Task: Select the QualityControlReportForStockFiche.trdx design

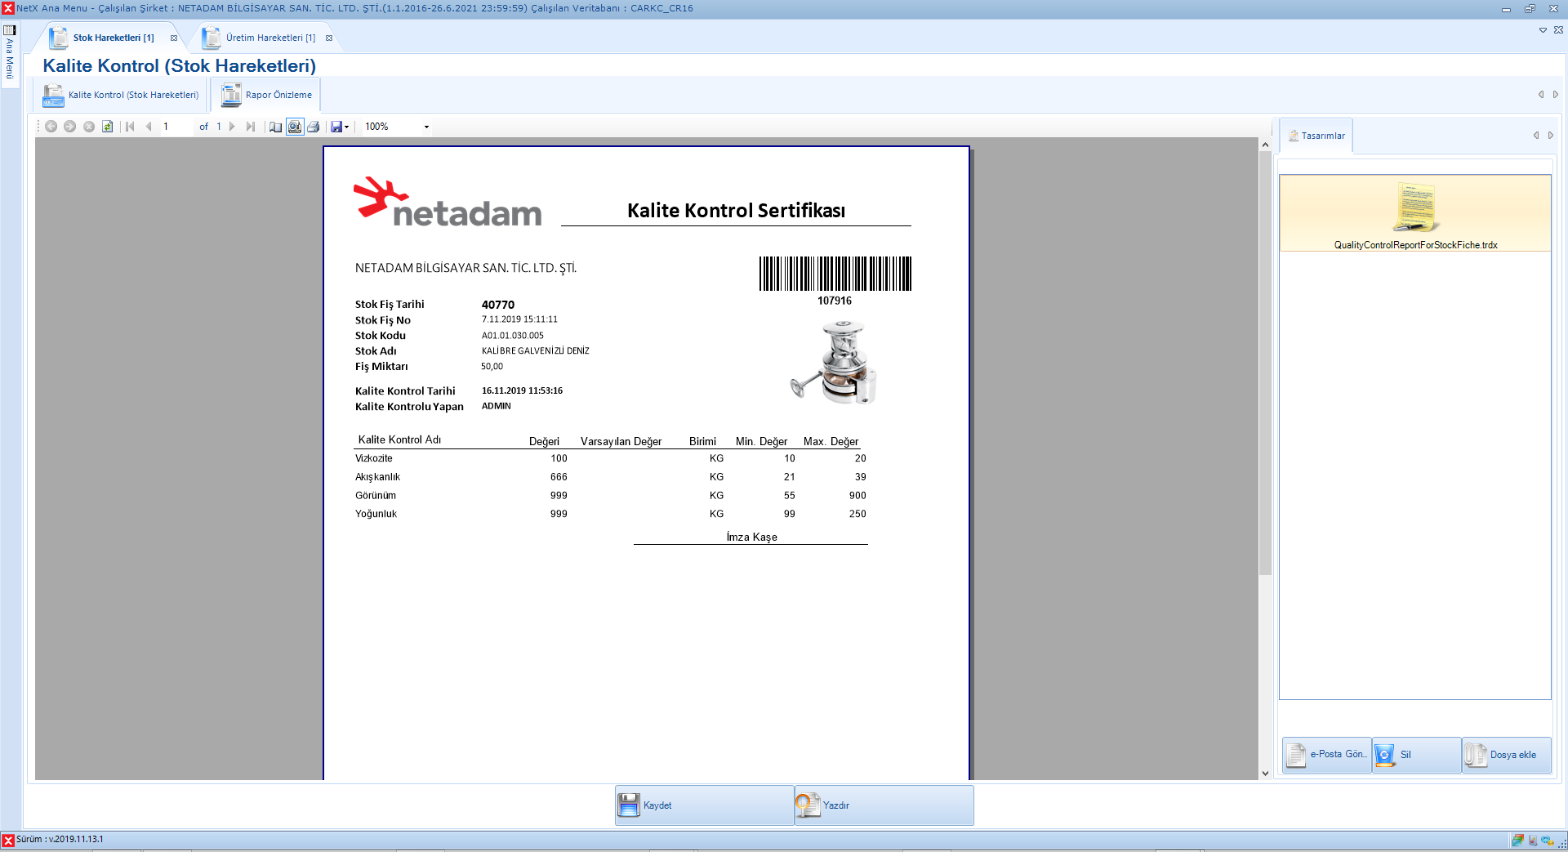Action: (1415, 214)
